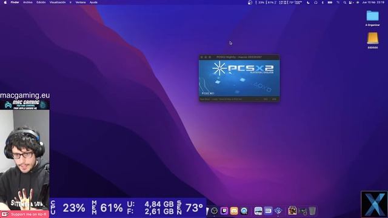Click the Mac Gaming channel banner
Viewport: 388px width, 218px height.
tap(25, 105)
